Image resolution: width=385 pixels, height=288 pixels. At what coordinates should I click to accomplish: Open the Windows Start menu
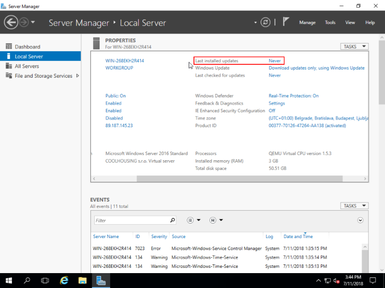pyautogui.click(x=9, y=280)
